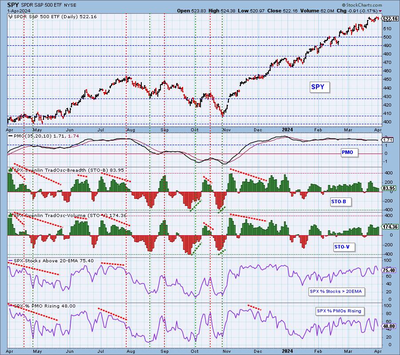Viewport: 400px width, 355px height.
Task: Click the Nov label under the price panel
Action: click(x=227, y=130)
